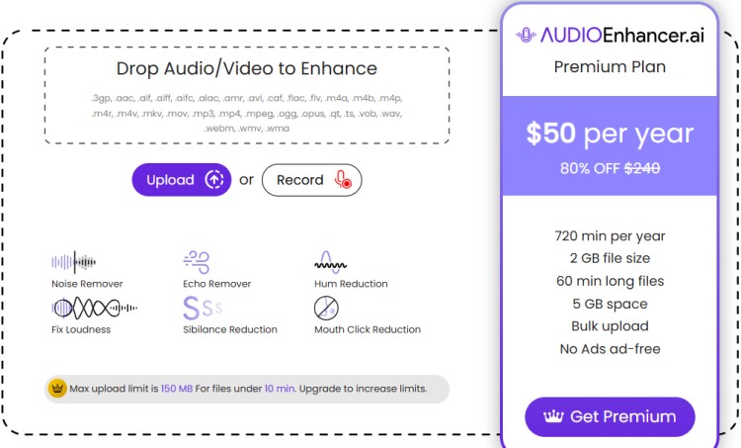Click the Get Premium button
This screenshot has height=448, width=741.
[x=610, y=416]
